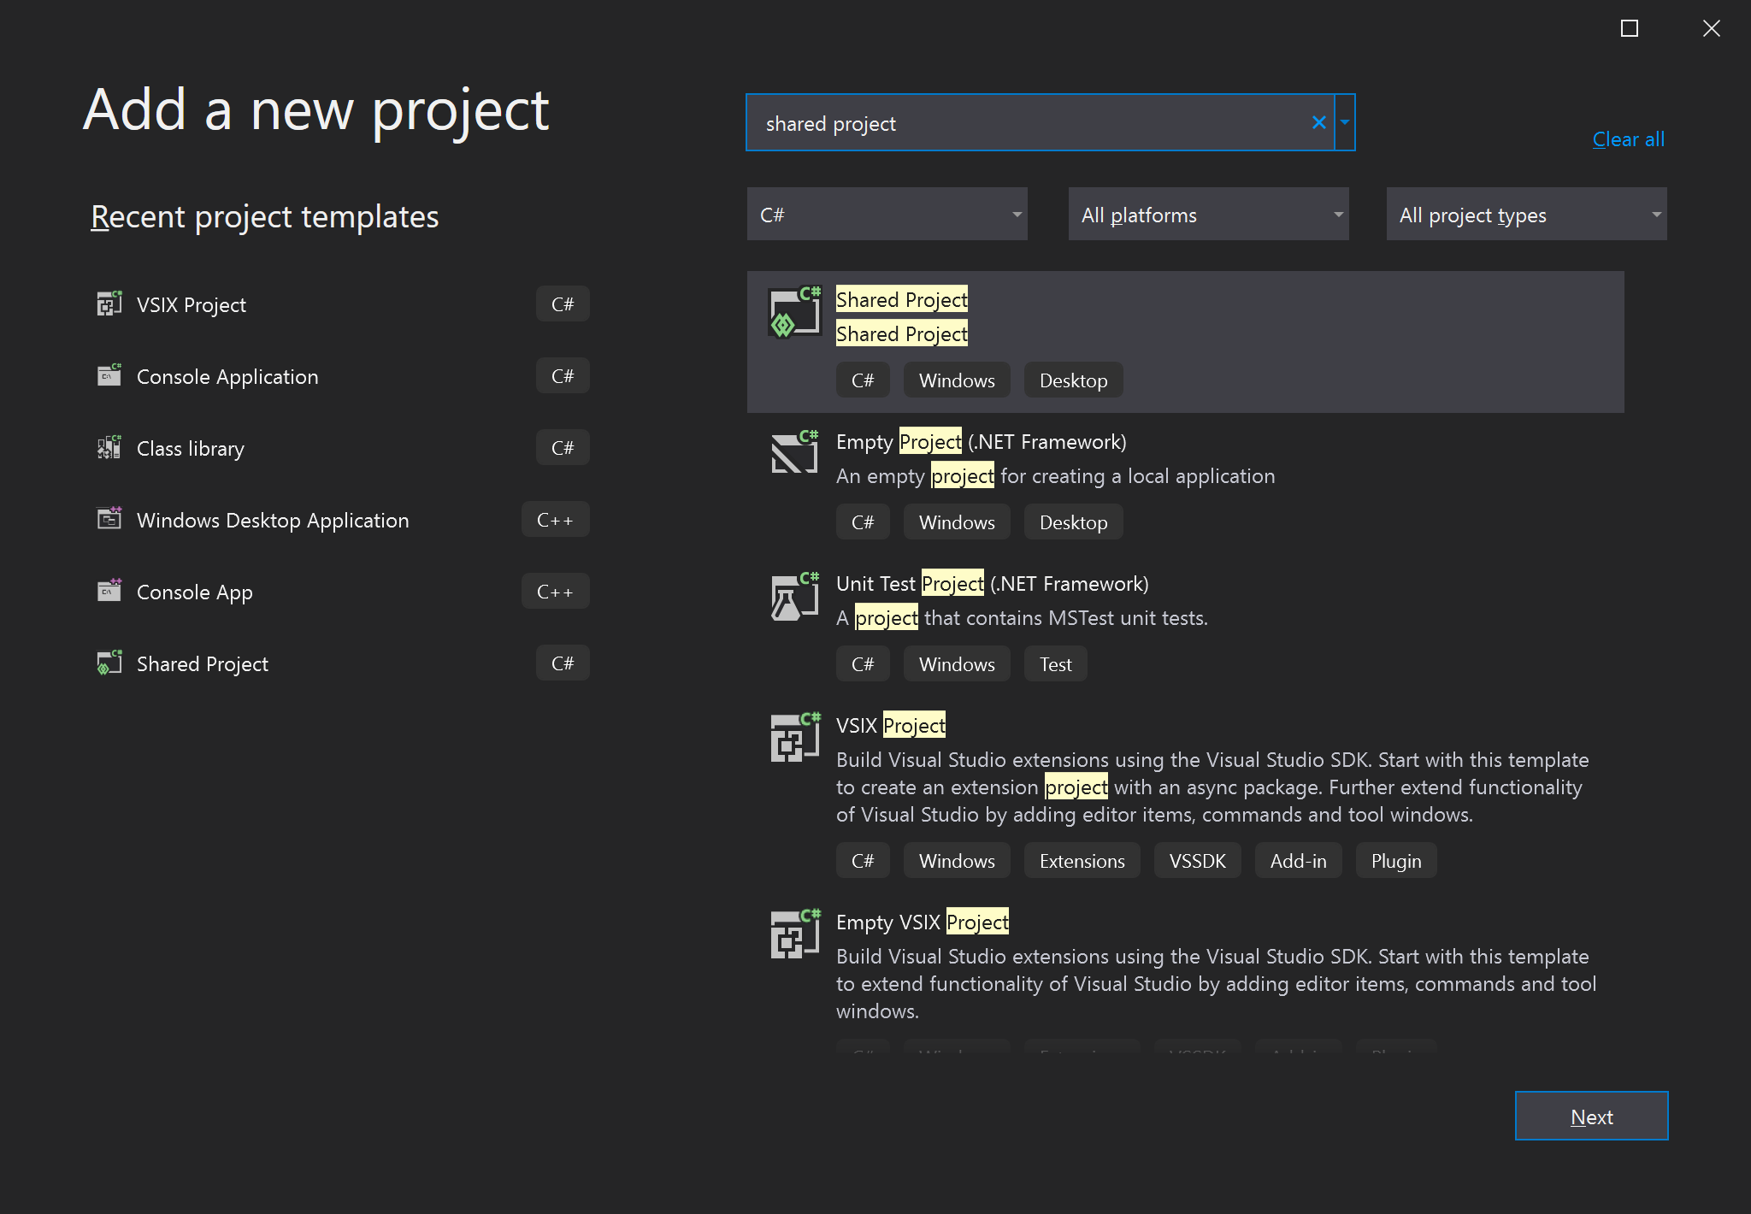Screen dimensions: 1751x1214
Task: Click the Windows Desktop Application icon
Action: 108,519
